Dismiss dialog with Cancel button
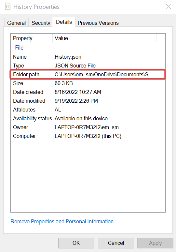This screenshot has height=252, width=176. pyautogui.click(x=116, y=243)
